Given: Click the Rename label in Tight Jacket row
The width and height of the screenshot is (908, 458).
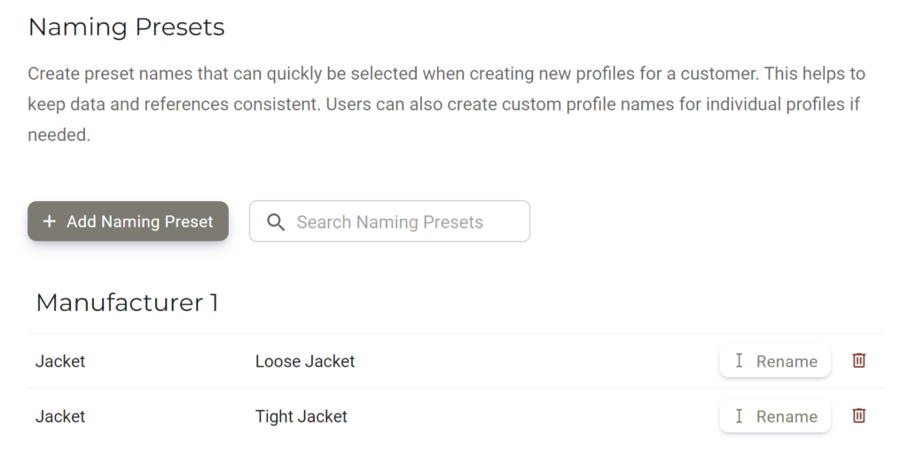Looking at the screenshot, I should [x=787, y=416].
